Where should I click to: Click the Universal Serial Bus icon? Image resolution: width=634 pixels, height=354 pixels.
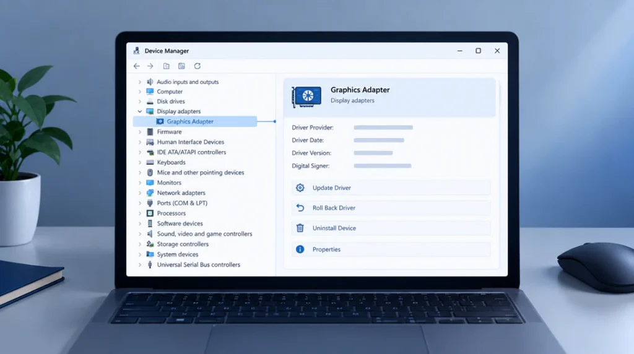click(150, 265)
